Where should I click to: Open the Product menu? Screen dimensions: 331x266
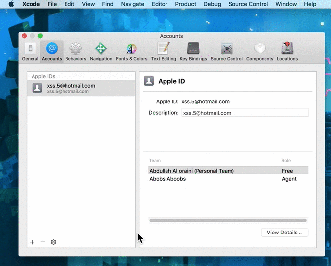pyautogui.click(x=185, y=4)
